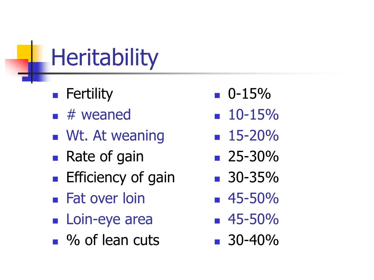Click the 30-40% value
Screen dimensions: 374x280
pyautogui.click(x=253, y=240)
